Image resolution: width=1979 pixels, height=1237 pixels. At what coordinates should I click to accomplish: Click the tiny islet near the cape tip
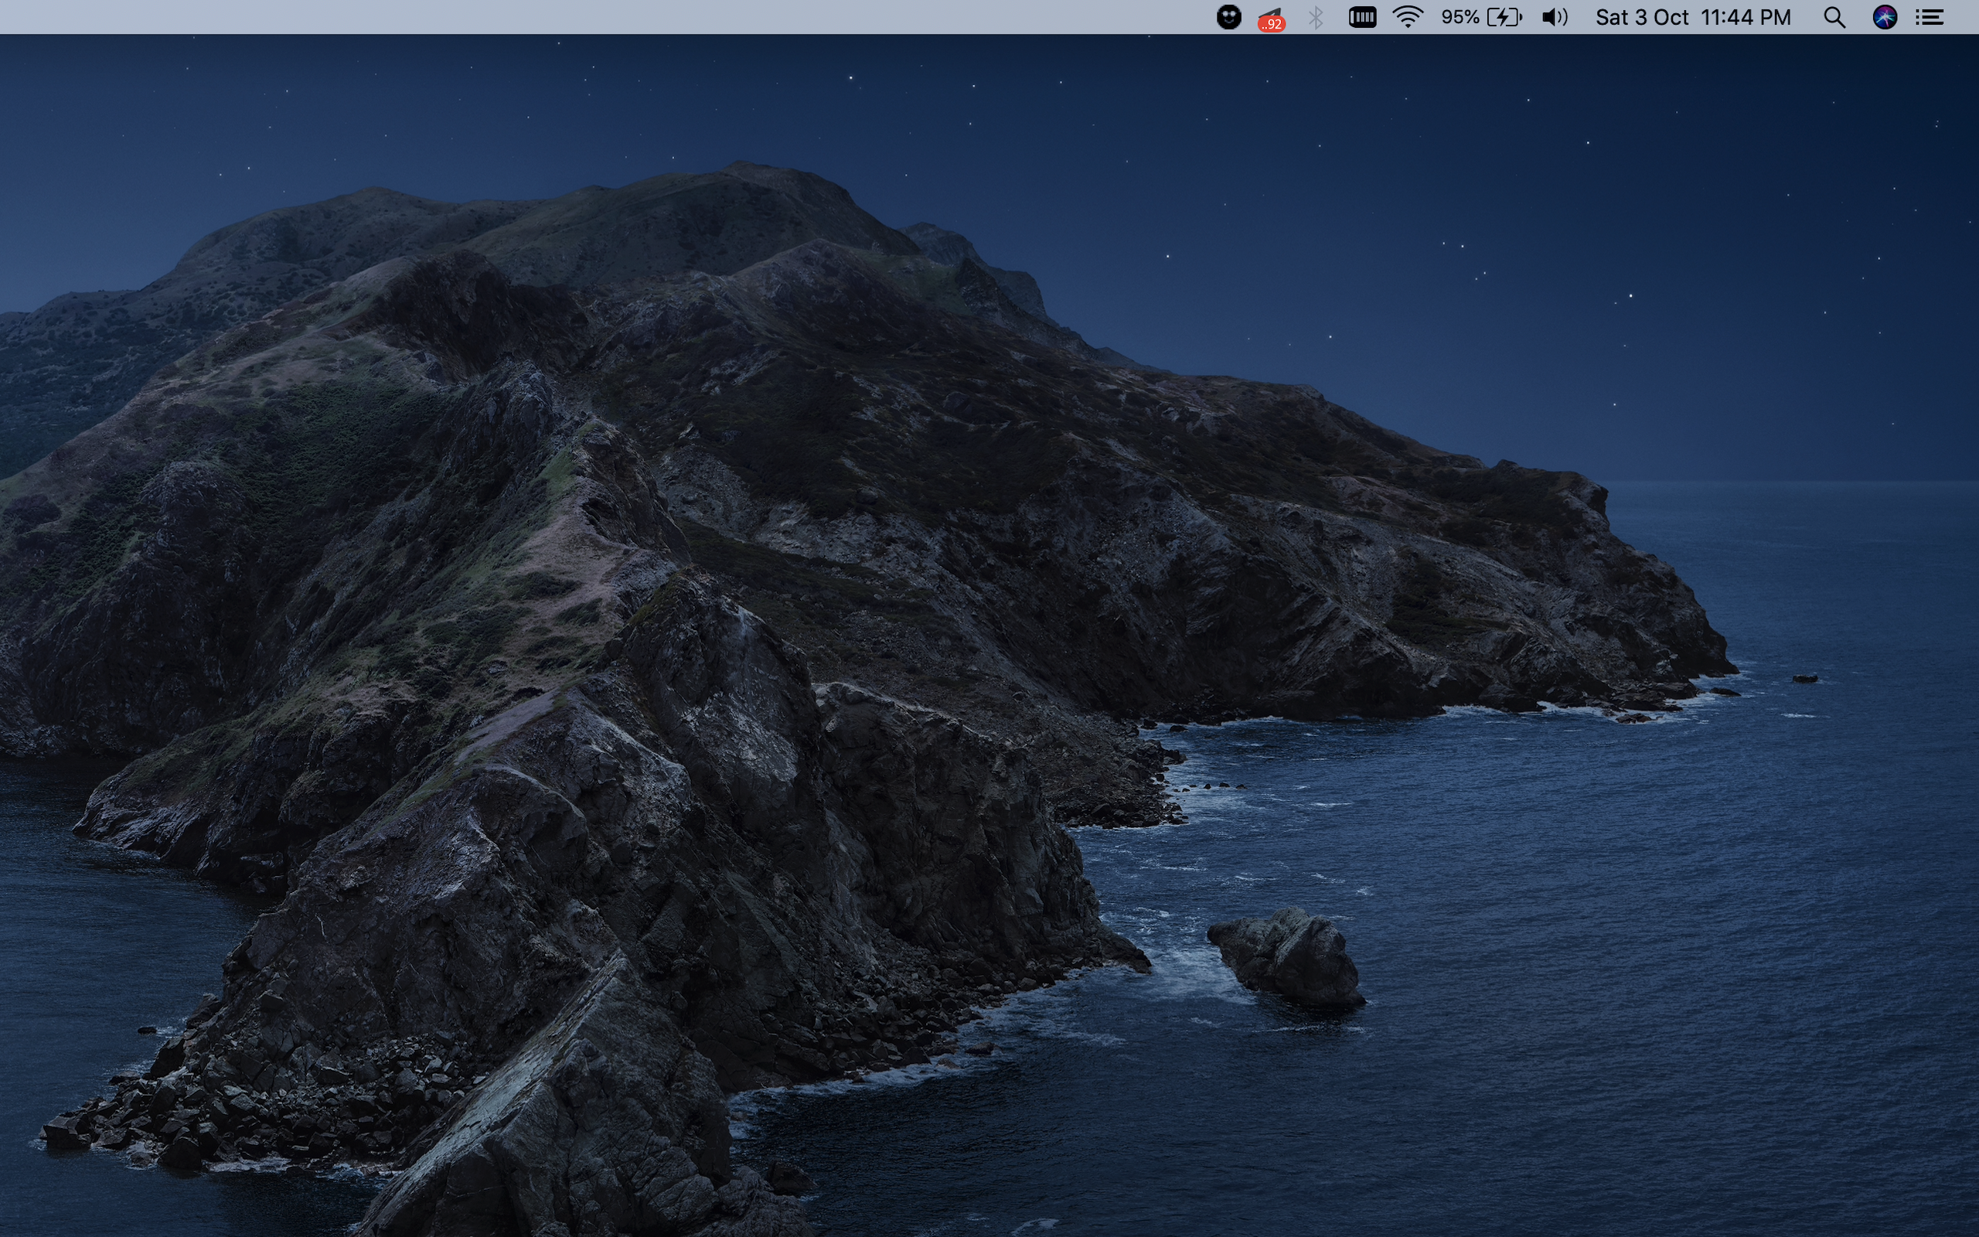pyautogui.click(x=1805, y=678)
